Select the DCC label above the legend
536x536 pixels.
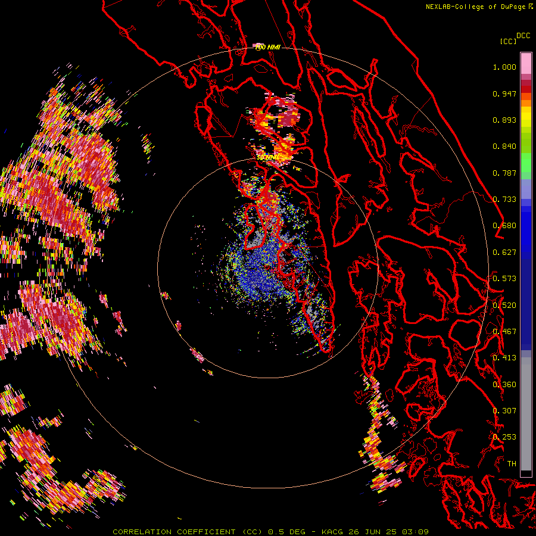[523, 36]
